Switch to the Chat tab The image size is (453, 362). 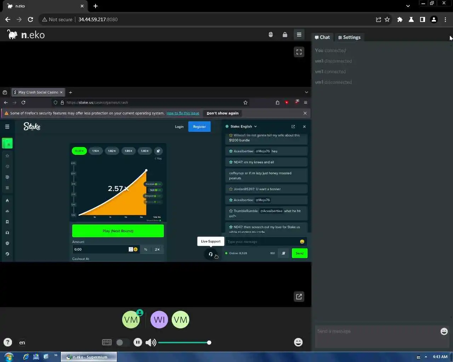[x=322, y=37]
